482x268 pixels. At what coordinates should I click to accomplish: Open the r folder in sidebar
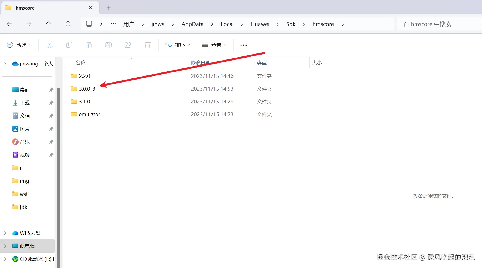click(x=17, y=168)
